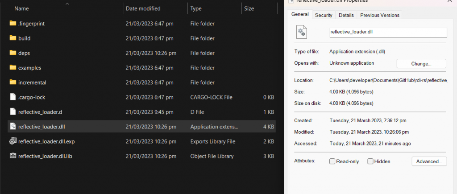The width and height of the screenshot is (457, 194).
Task: Select the build folder name
Action: [24, 38]
